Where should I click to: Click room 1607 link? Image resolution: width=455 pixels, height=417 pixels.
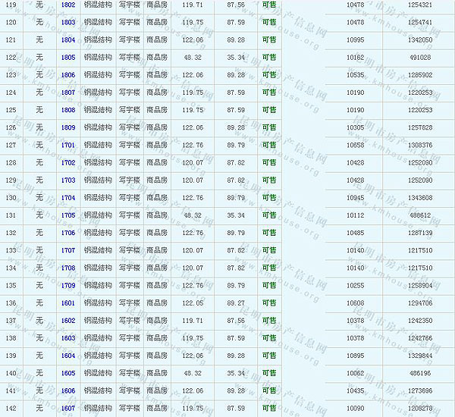[68, 408]
